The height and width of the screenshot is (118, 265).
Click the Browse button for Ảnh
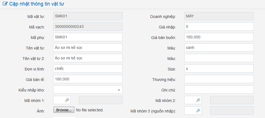[64, 110]
